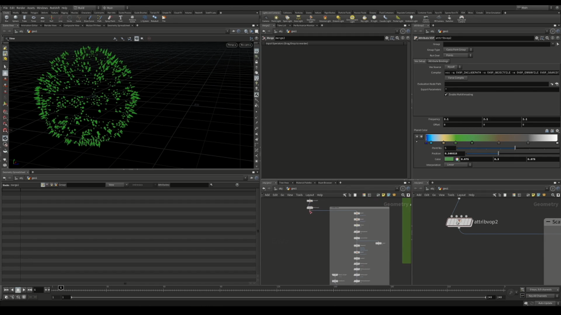Add a Sky Light from the shelf
The height and width of the screenshot is (315, 561).
(x=364, y=18)
